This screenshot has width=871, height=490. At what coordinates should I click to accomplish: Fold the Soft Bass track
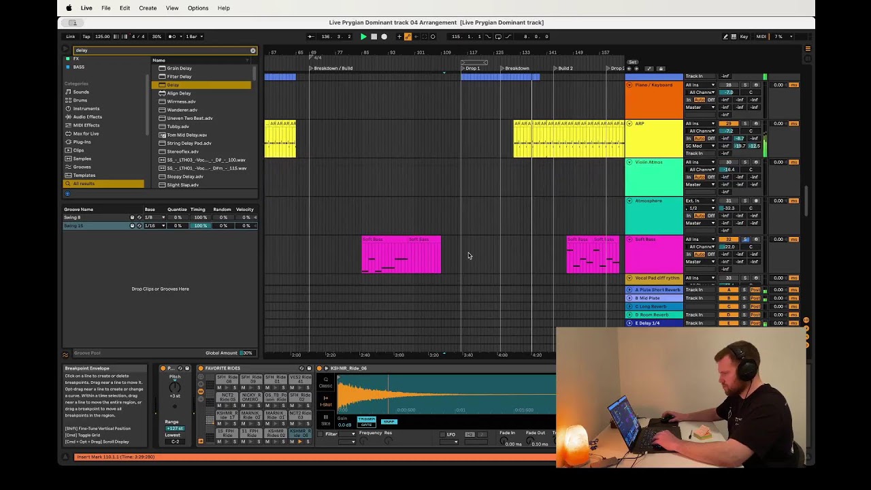629,240
